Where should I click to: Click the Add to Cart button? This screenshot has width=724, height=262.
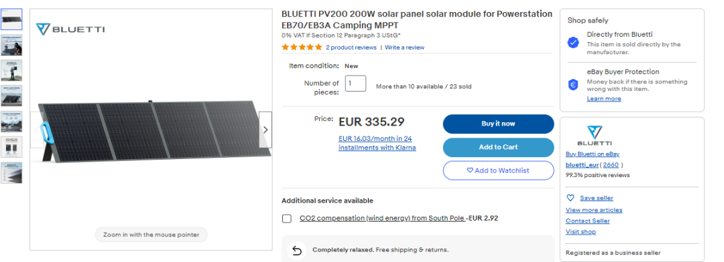tap(498, 147)
